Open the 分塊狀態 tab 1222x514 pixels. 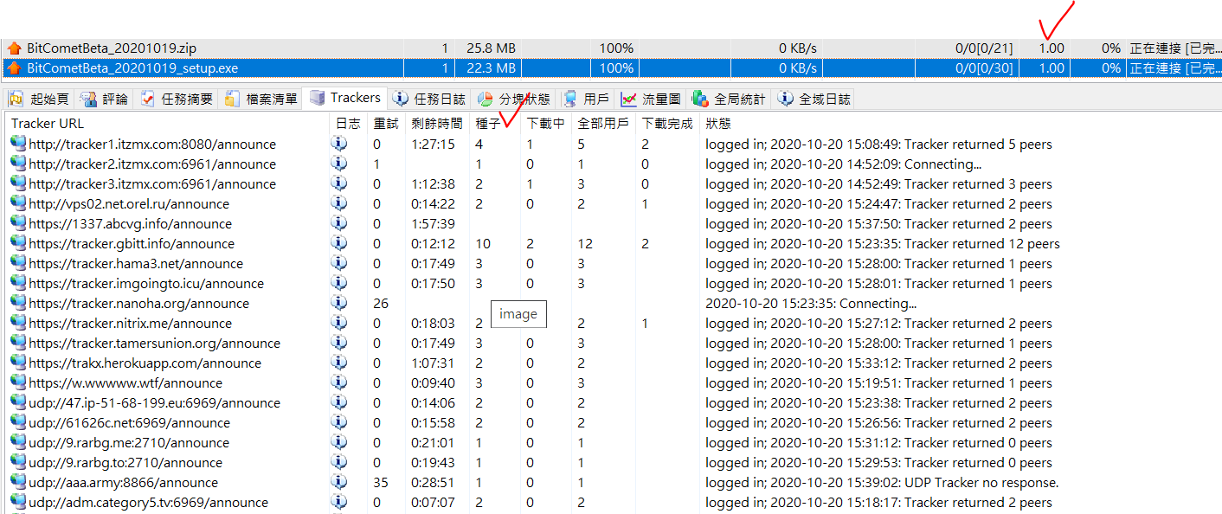513,99
